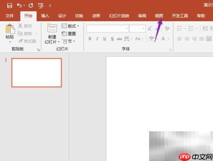
Task: Open the 版式 (Layout) dropdown
Action: (70, 26)
